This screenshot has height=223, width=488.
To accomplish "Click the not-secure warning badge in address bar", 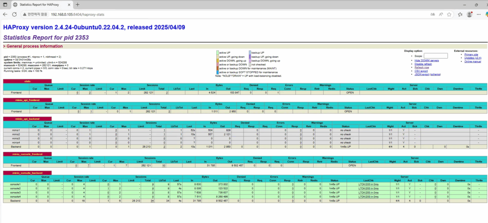I will [x=35, y=14].
